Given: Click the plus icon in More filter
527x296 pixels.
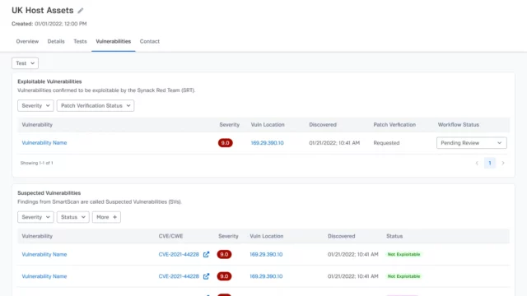Looking at the screenshot, I should [114, 217].
